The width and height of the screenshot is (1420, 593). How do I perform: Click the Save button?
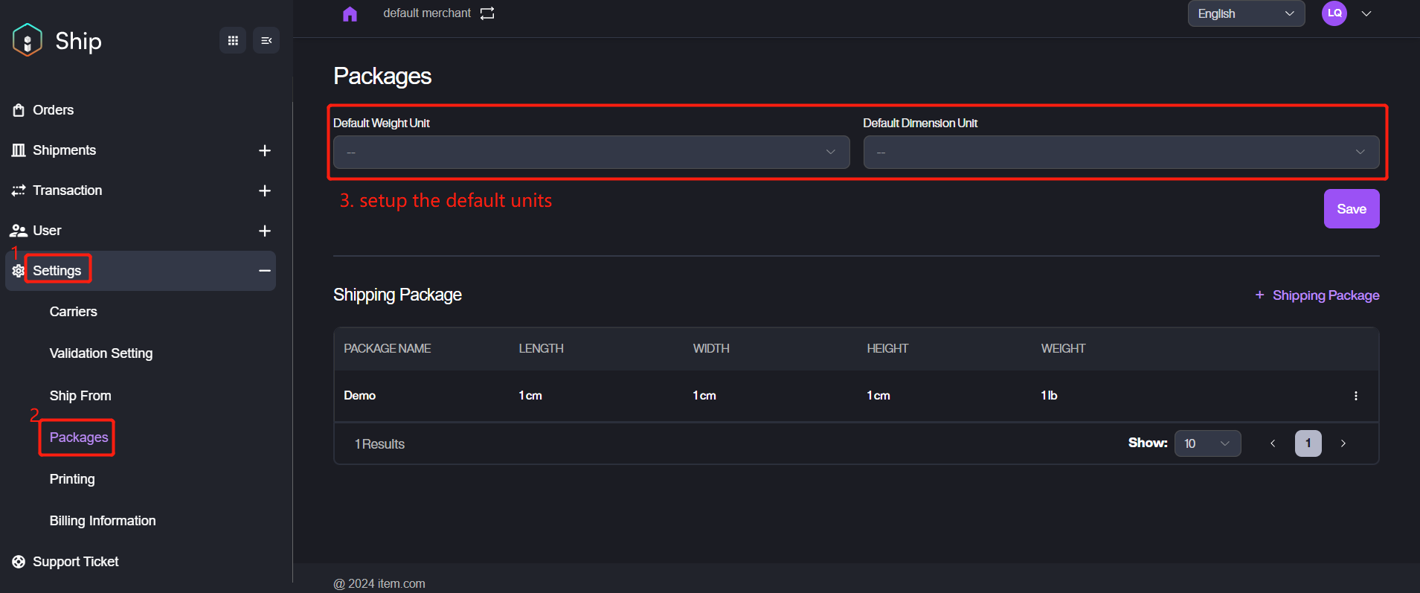pyautogui.click(x=1351, y=209)
